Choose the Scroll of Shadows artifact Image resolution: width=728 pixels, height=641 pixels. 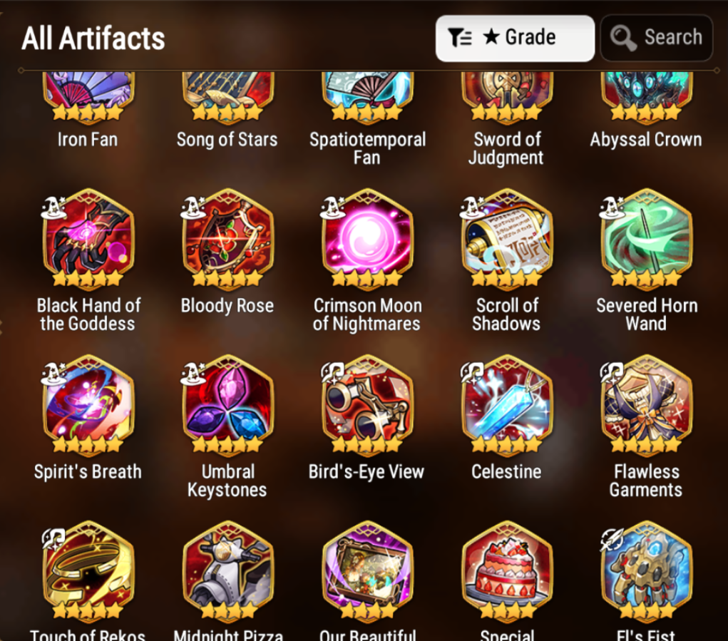[506, 239]
